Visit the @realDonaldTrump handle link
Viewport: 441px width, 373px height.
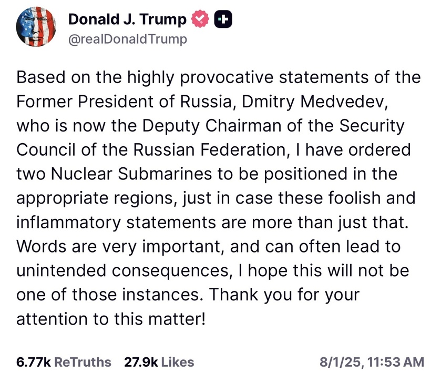point(128,39)
